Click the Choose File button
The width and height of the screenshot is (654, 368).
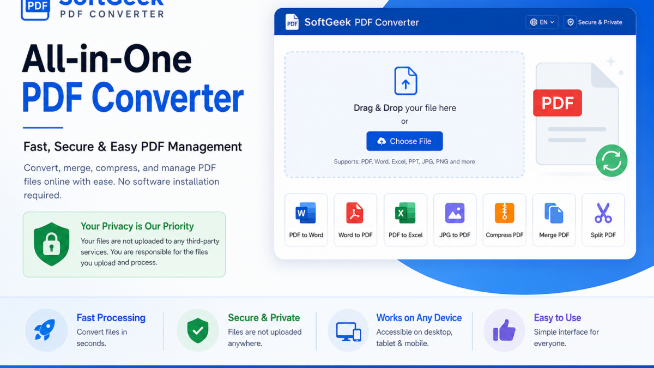404,141
